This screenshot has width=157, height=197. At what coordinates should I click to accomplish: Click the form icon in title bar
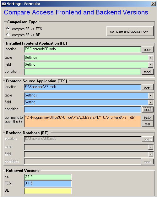coord(4,4)
